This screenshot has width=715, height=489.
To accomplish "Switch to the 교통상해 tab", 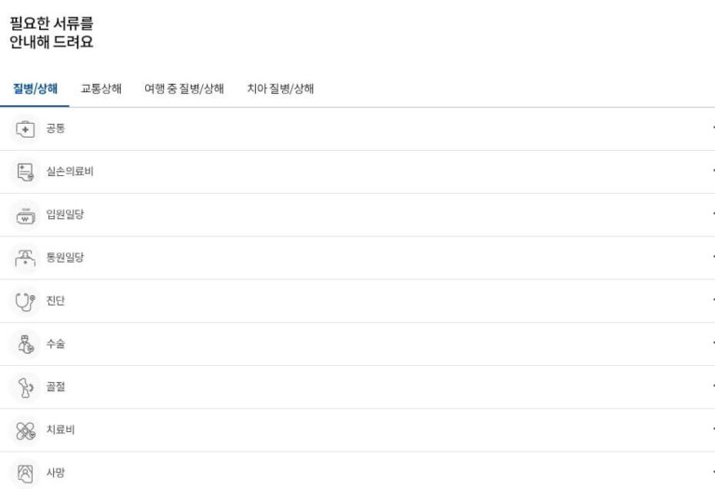I will [101, 89].
